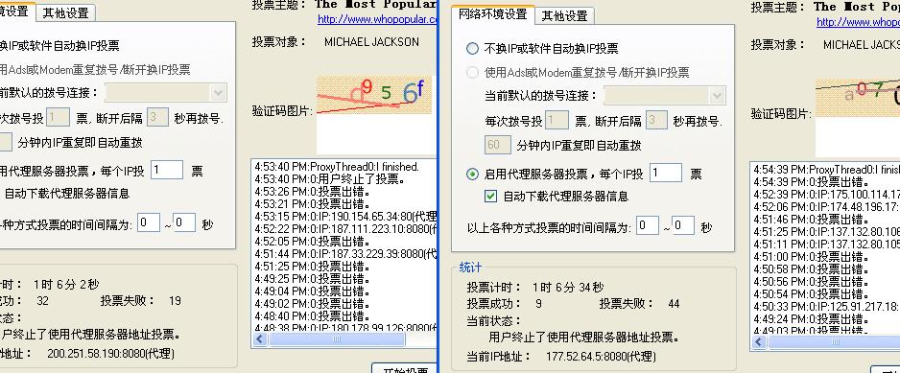Select 不换IP或软件自动换IP投票 radio in right window
900x373 pixels.
coord(472,49)
